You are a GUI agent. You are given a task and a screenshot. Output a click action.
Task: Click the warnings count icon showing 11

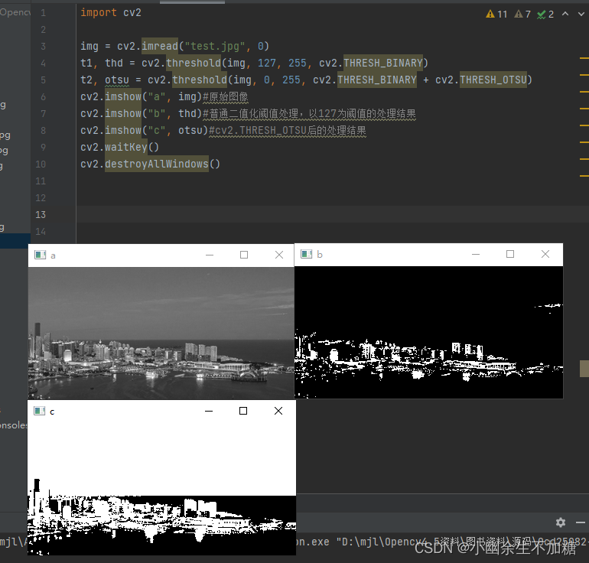[496, 15]
